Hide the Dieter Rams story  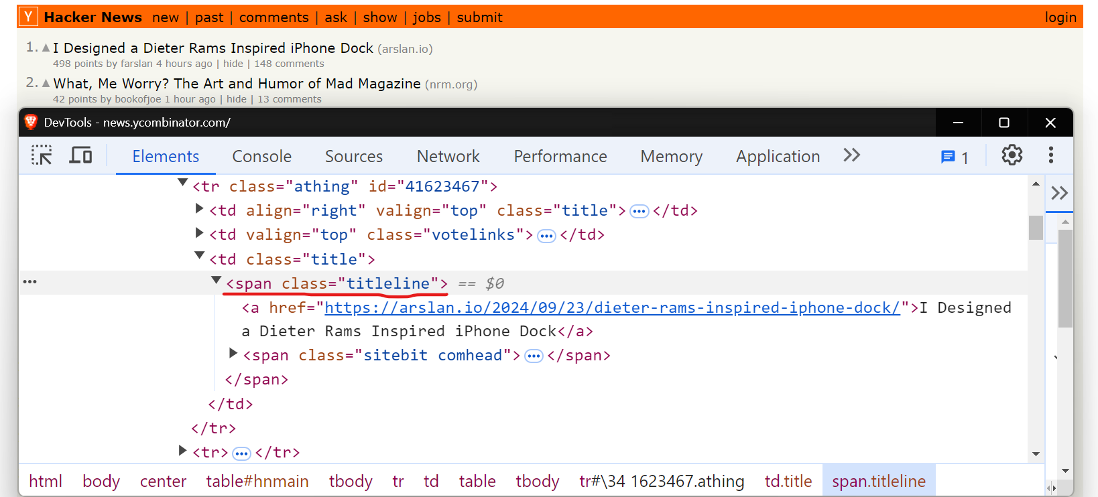tap(233, 64)
